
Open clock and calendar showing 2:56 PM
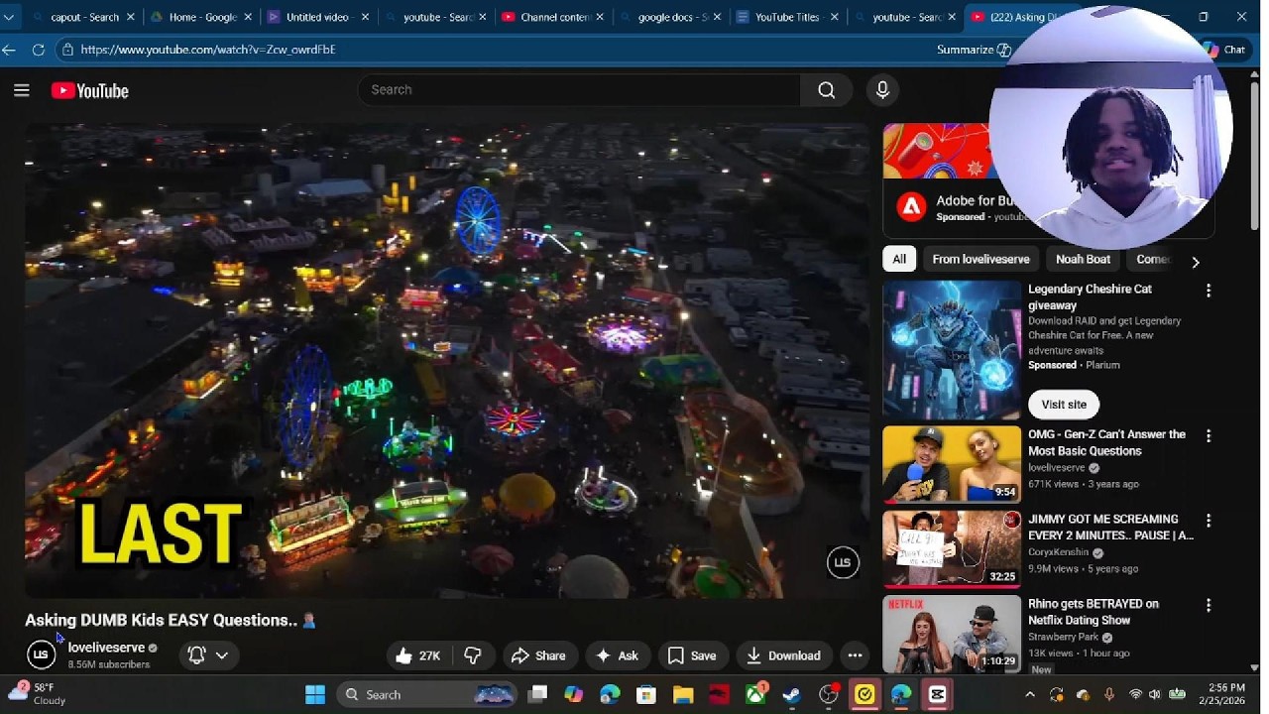1226,694
